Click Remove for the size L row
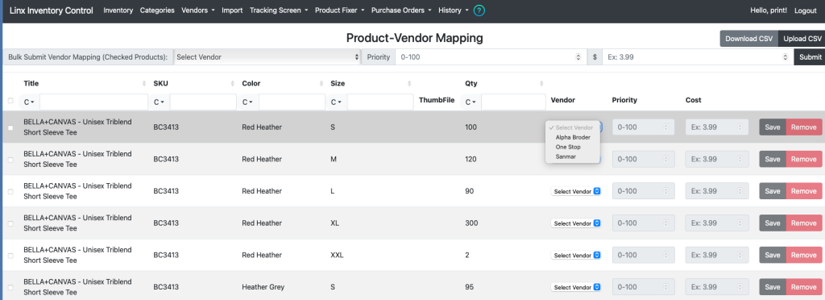 tap(803, 191)
